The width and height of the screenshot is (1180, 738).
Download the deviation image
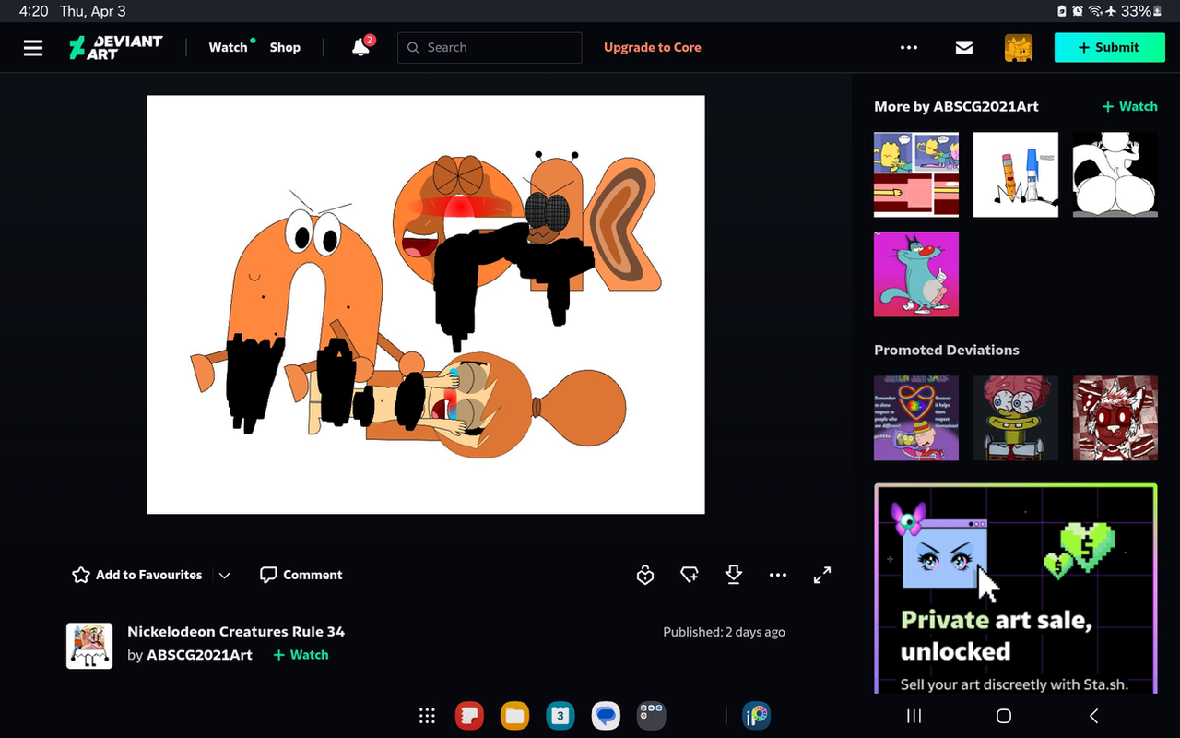[x=734, y=575]
